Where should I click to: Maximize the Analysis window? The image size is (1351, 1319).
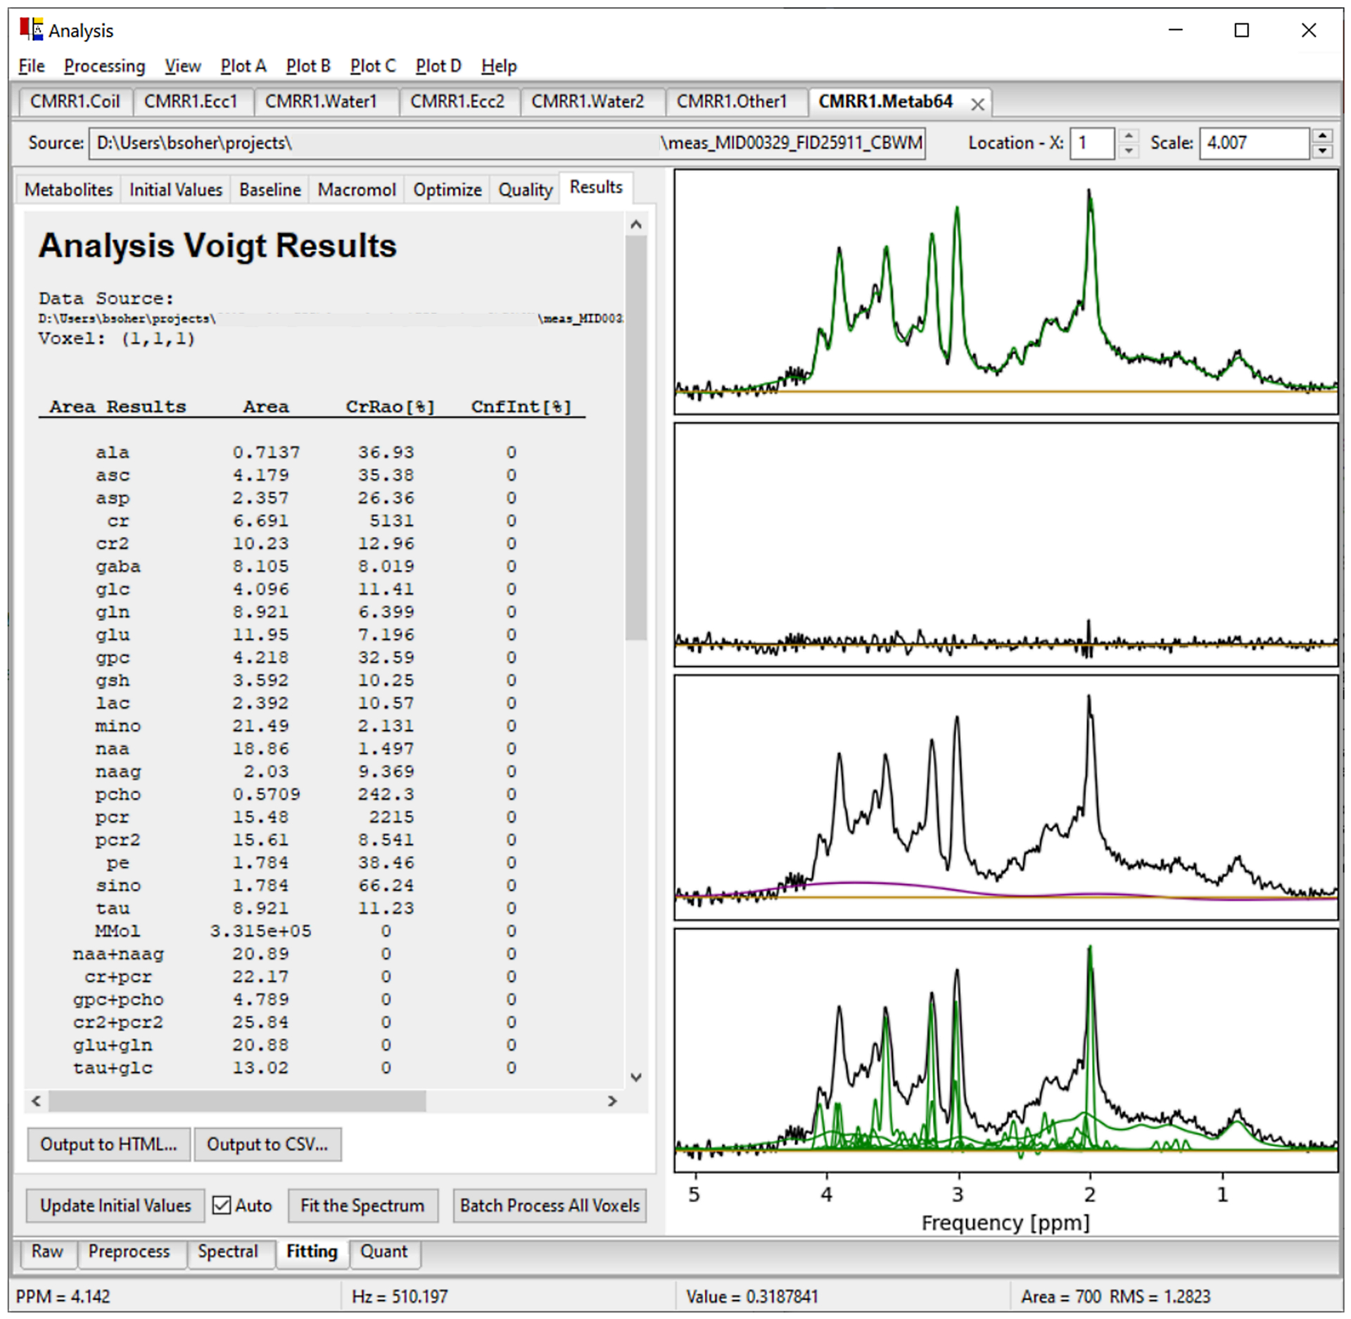1242,30
